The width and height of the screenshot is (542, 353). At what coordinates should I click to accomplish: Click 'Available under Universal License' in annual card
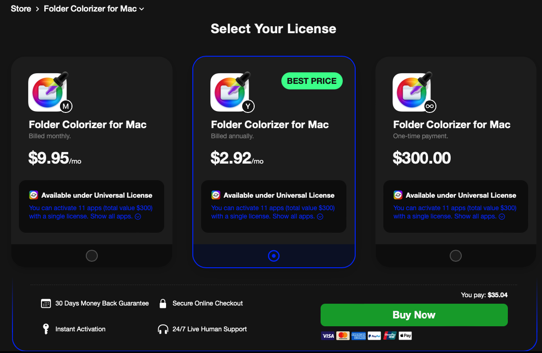pos(279,195)
